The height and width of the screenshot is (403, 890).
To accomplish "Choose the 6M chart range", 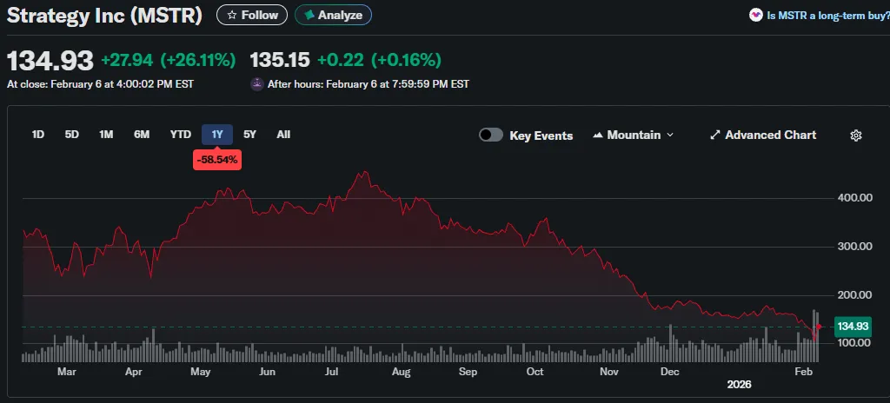I will click(142, 135).
